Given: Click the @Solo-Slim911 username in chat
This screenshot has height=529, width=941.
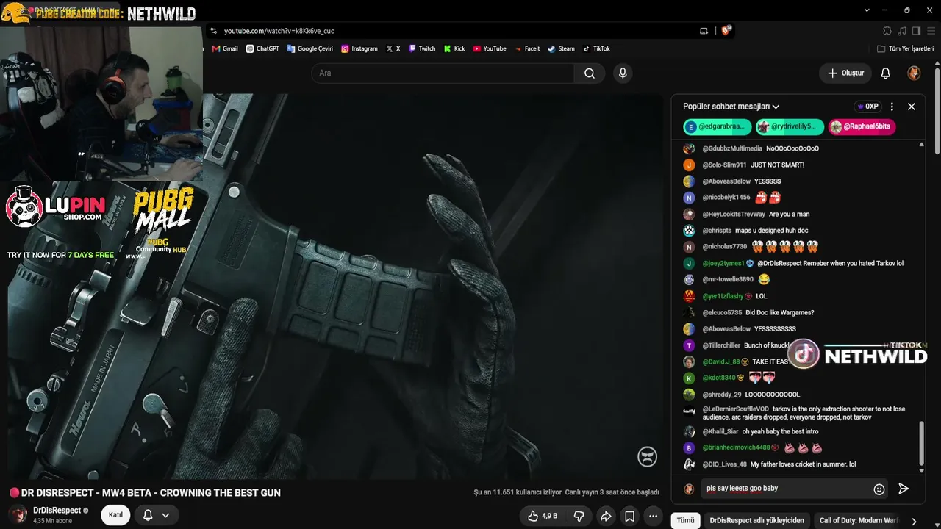Looking at the screenshot, I should click(724, 165).
